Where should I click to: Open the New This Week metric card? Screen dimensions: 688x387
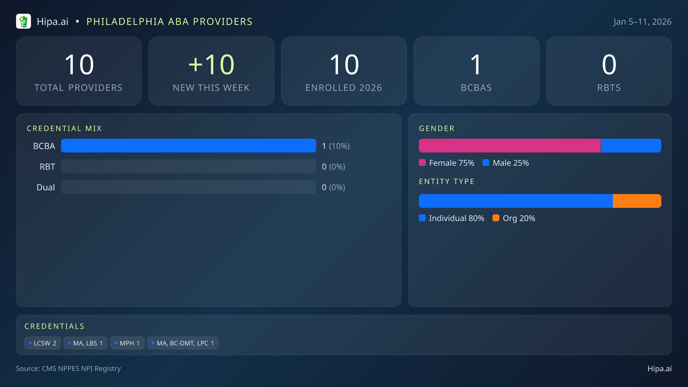pyautogui.click(x=211, y=71)
